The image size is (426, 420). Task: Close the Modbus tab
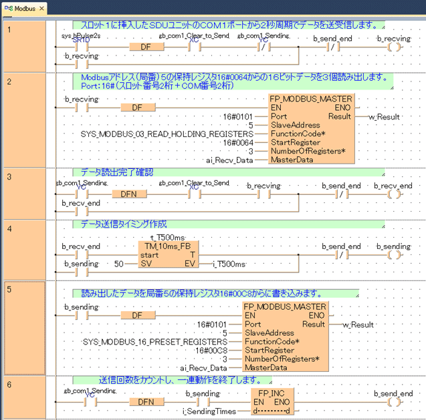[x=42, y=9]
